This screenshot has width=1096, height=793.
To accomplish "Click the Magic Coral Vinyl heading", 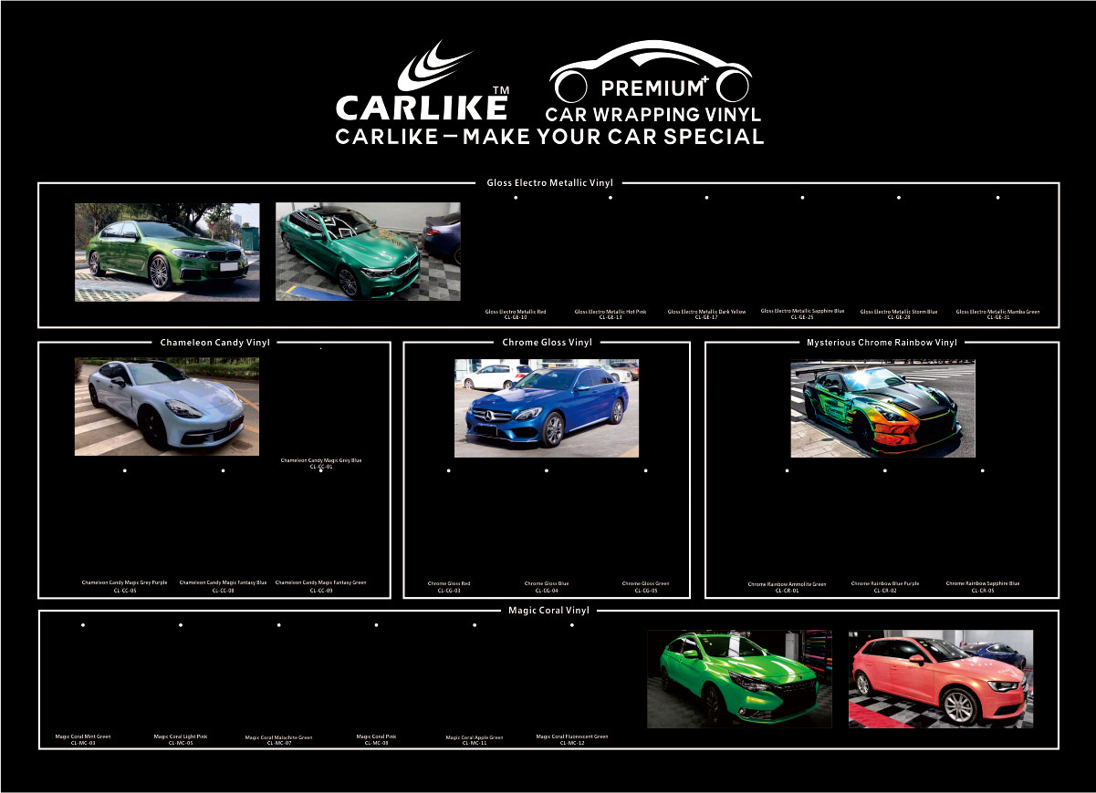I will click(x=548, y=611).
